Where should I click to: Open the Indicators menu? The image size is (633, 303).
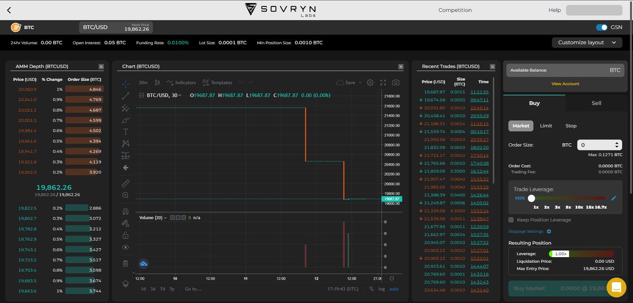[181, 83]
